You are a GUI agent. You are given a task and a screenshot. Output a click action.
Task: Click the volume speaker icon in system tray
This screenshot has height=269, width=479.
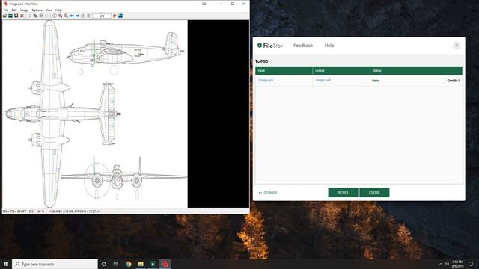tap(447, 264)
